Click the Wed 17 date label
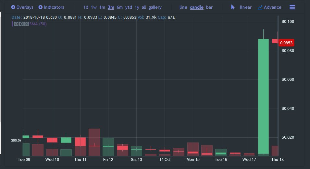The image size is (310, 169). [249, 160]
